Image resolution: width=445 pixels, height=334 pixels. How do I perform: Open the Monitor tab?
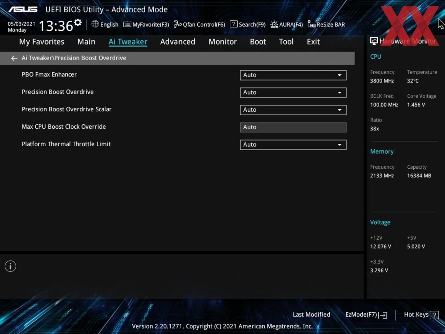coord(223,42)
